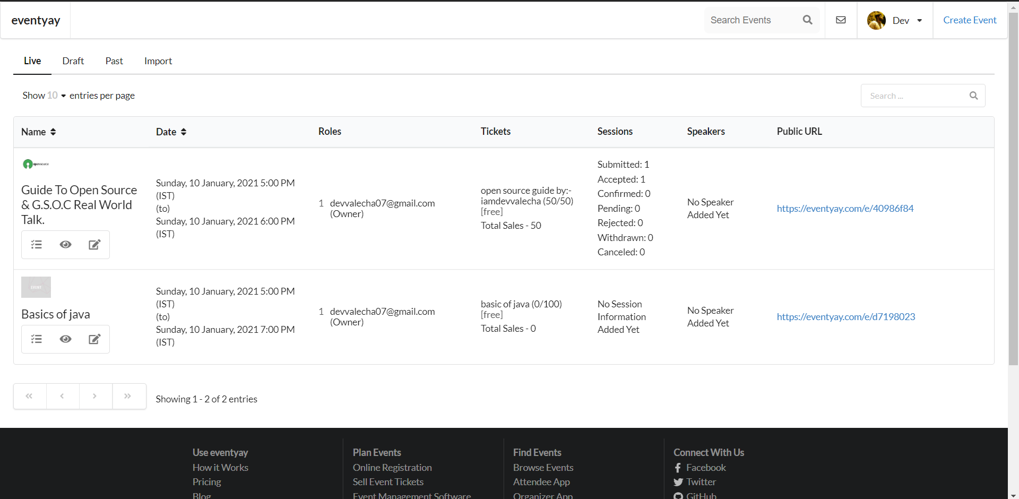View Guide To Open Source event via eye icon

click(x=65, y=245)
